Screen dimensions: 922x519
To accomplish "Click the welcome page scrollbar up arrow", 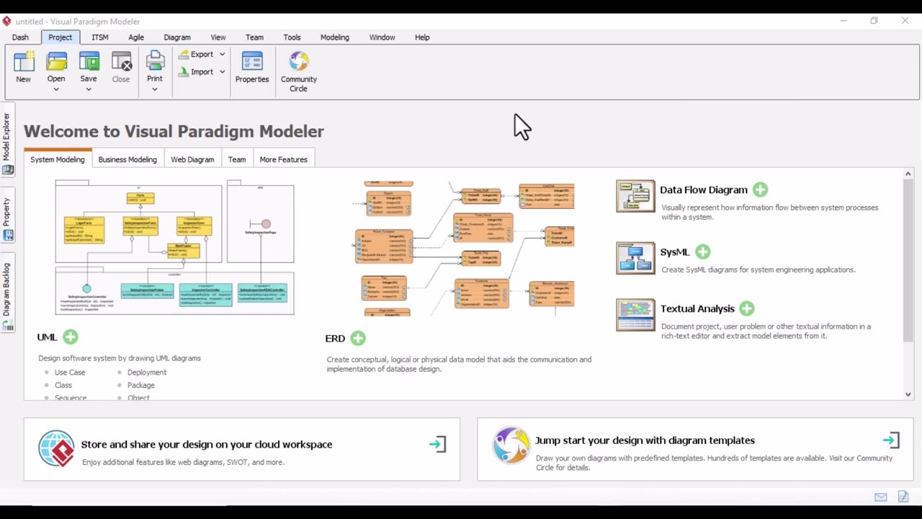I will point(908,174).
